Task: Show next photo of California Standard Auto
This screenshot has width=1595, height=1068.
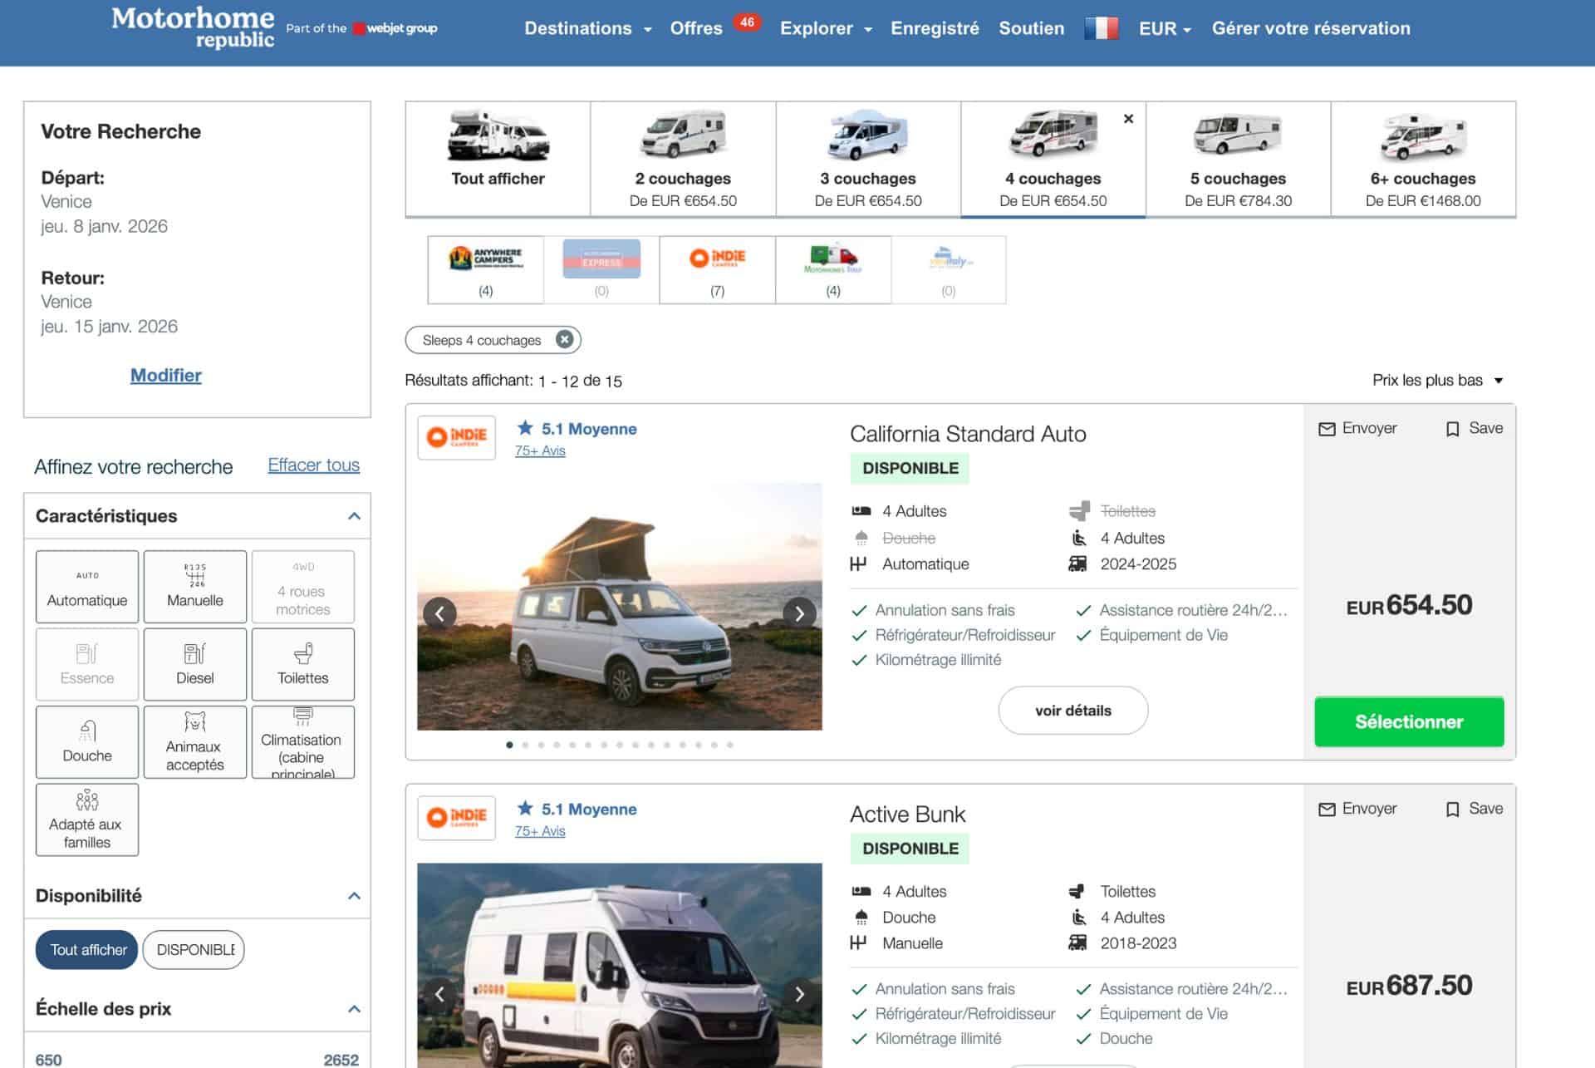Action: tap(799, 614)
